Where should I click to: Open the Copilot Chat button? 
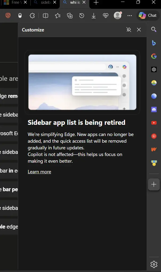[x=148, y=15]
